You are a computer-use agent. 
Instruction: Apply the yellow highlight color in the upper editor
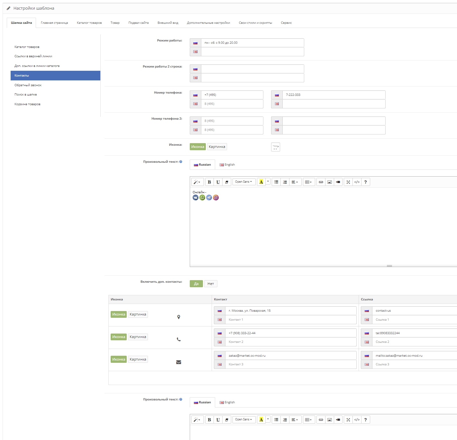point(261,182)
